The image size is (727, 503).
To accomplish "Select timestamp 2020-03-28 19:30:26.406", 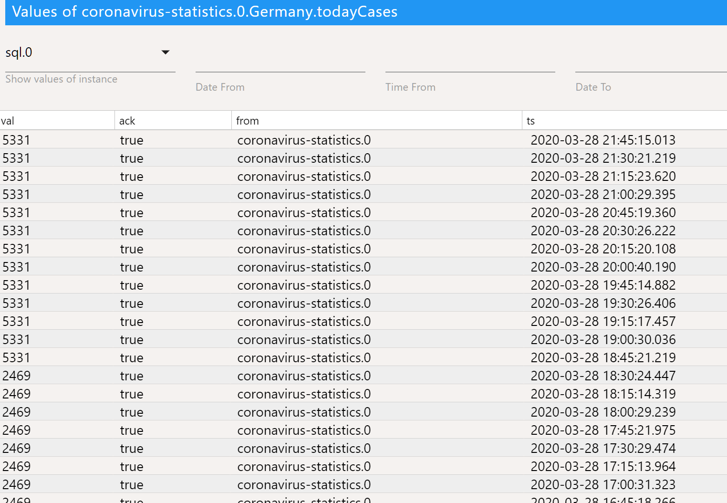I will (x=603, y=303).
